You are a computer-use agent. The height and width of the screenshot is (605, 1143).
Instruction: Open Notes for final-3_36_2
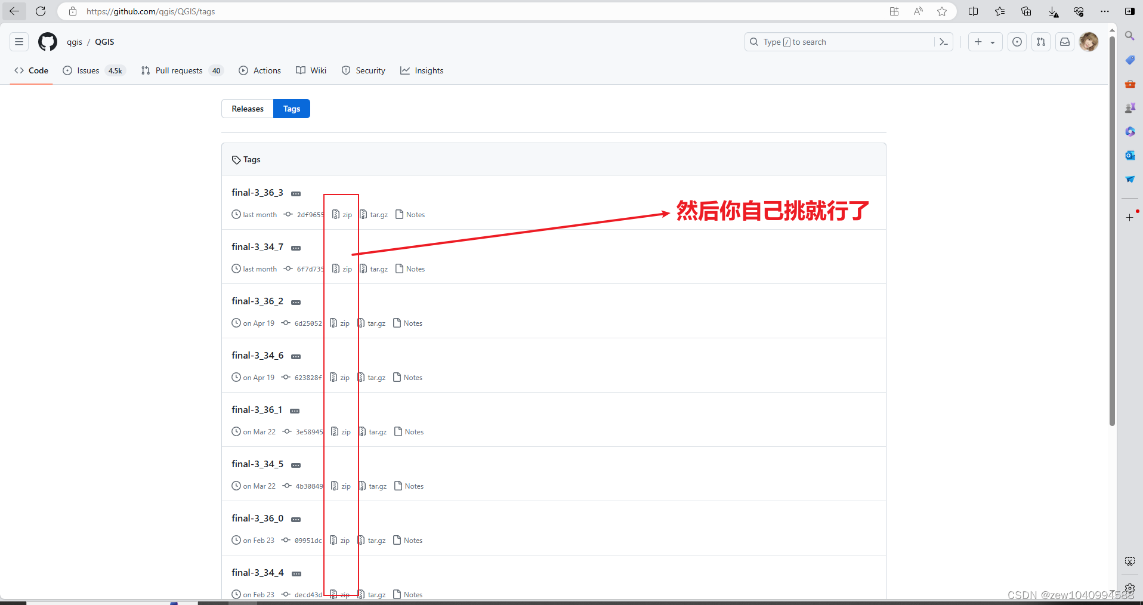[x=407, y=323]
